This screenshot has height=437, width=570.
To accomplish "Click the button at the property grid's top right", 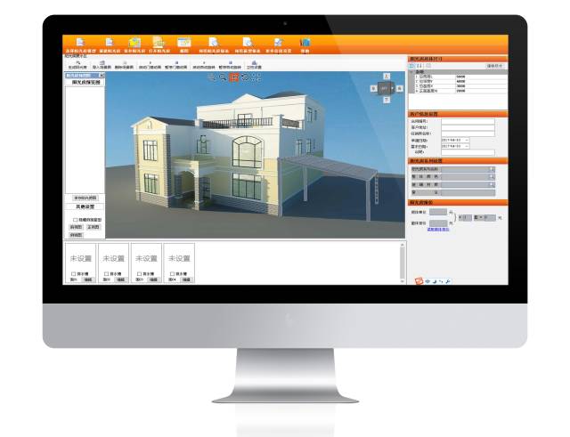I will [x=495, y=66].
